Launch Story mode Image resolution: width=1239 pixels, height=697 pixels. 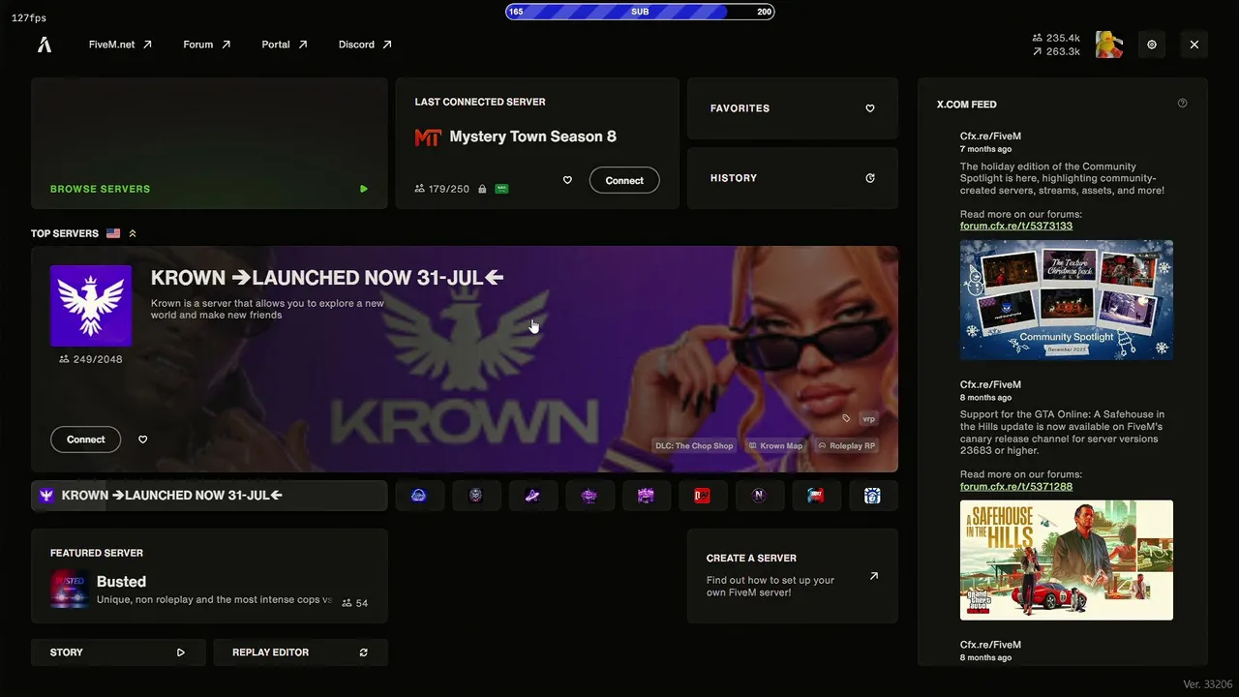pos(118,652)
